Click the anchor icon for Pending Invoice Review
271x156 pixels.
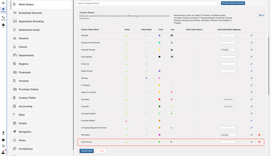pyautogui.click(x=171, y=42)
